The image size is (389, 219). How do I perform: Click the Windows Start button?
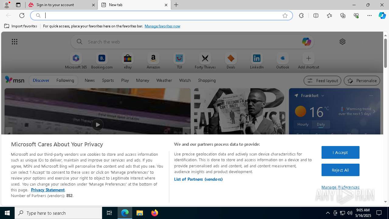[x=7, y=213]
